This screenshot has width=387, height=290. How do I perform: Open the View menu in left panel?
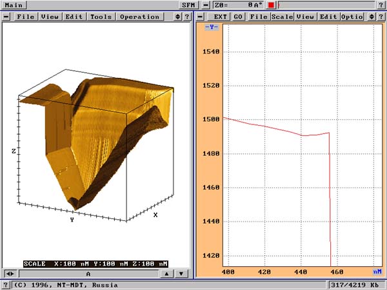(x=50, y=16)
